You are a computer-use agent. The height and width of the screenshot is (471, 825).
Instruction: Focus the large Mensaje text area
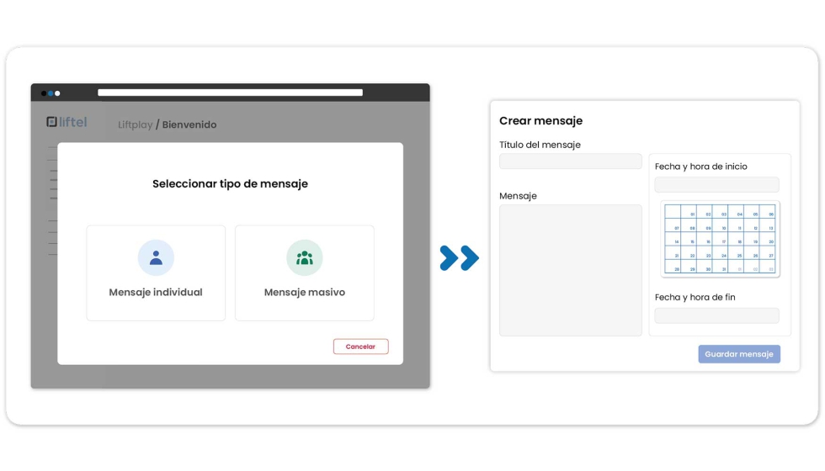(570, 270)
